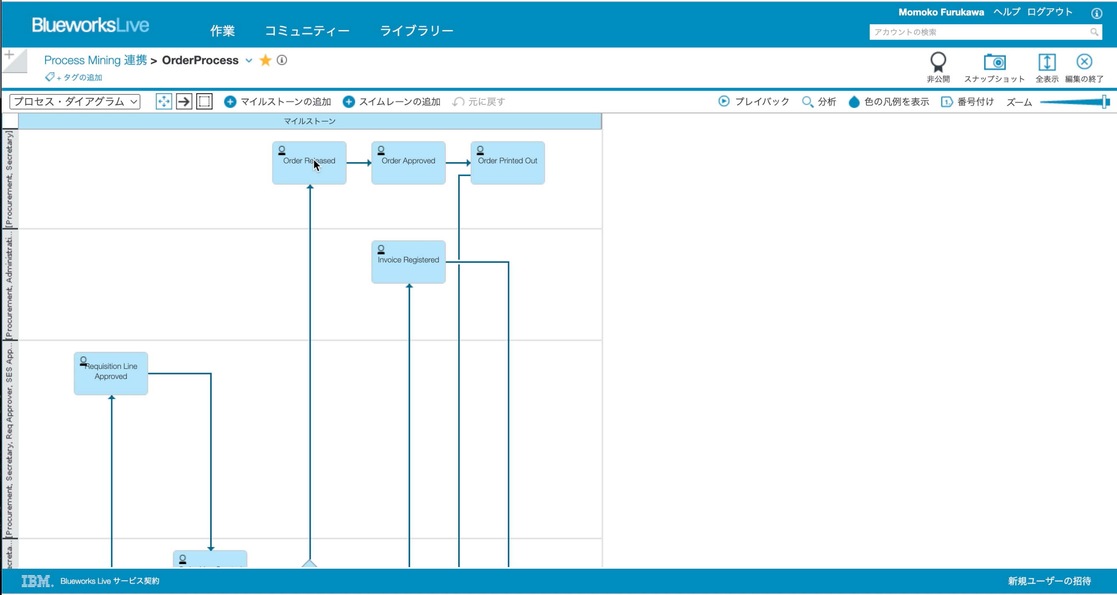
Task: Switch to the ライブラリー tab
Action: [417, 31]
